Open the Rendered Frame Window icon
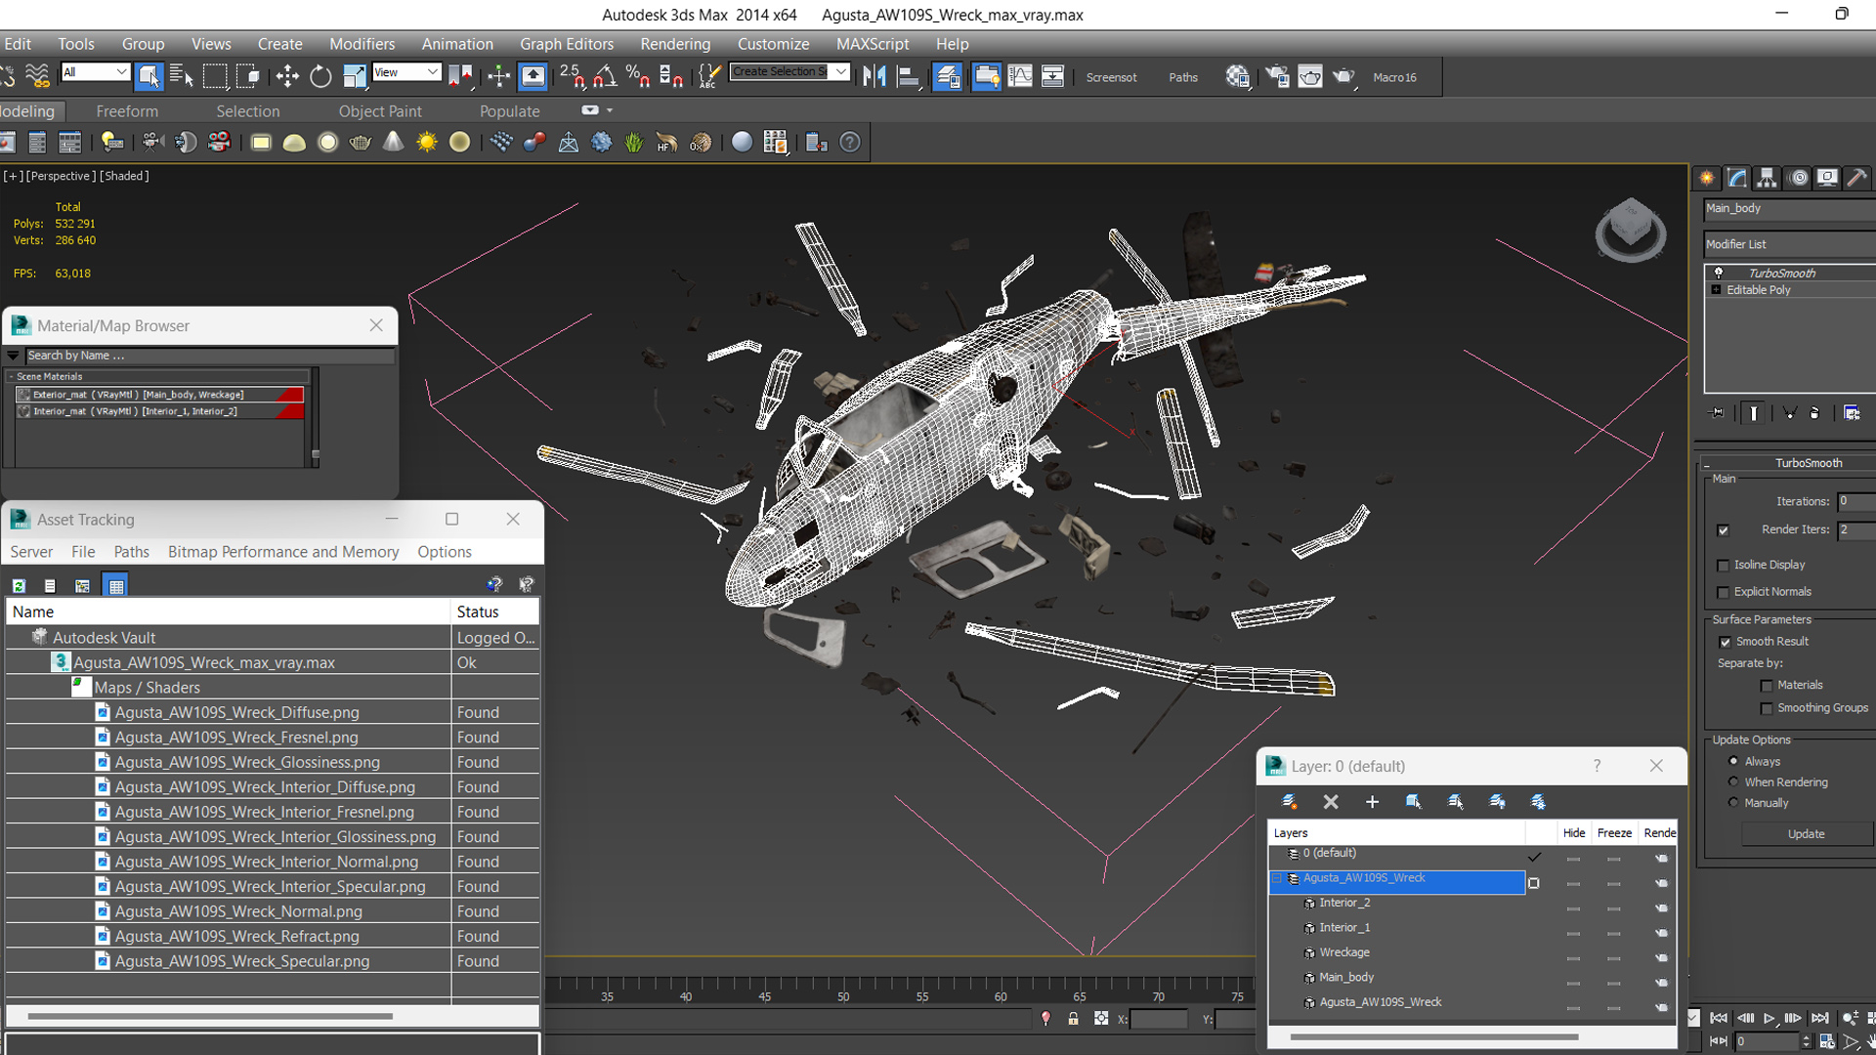The image size is (1876, 1055). pyautogui.click(x=1310, y=76)
